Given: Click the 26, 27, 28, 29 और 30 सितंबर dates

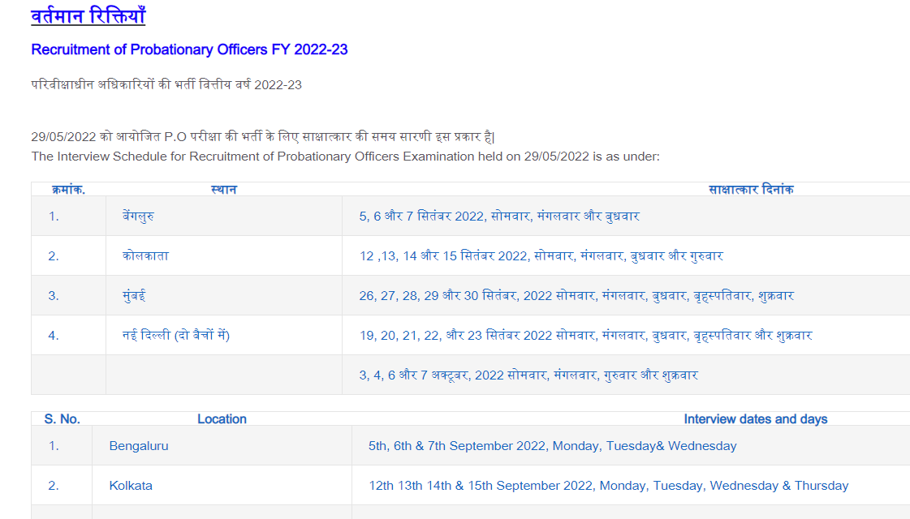Looking at the screenshot, I should (576, 295).
